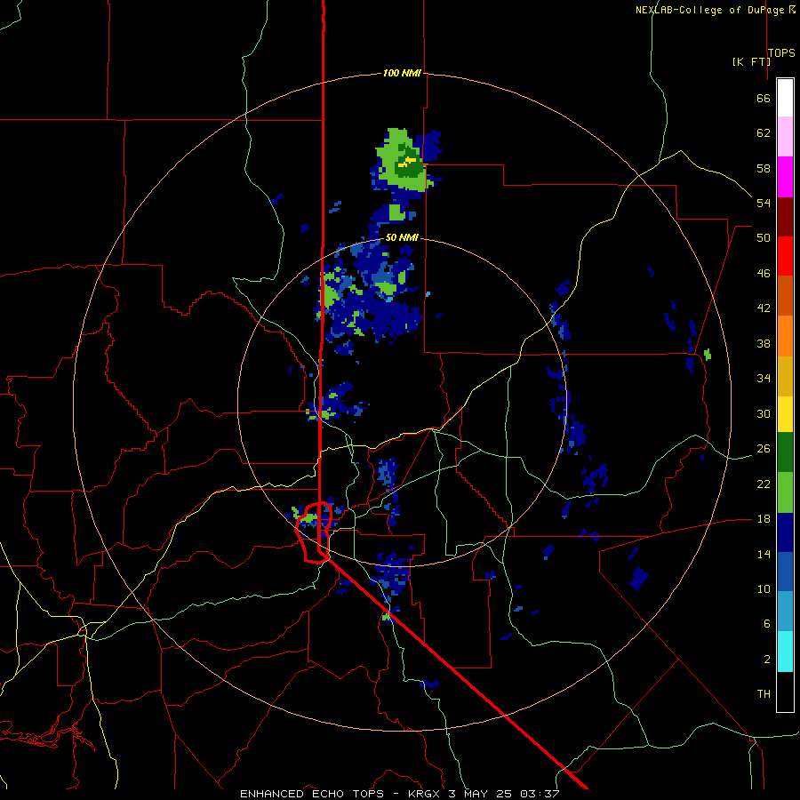Click the 26 legend value
Viewport: 800px width, 800px height.
[764, 449]
